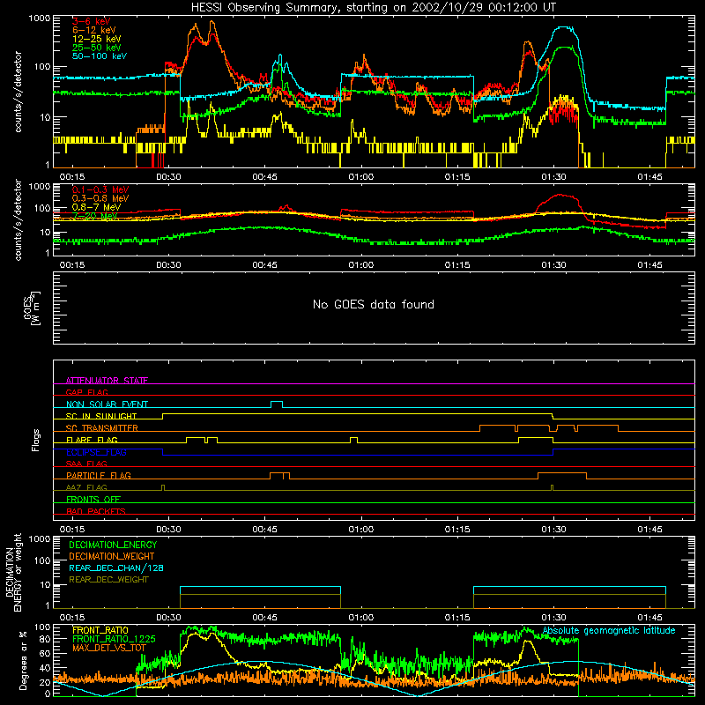Image resolution: width=705 pixels, height=705 pixels.
Task: Click the NON_SOLAR_EVENT raised pulse on the flag line
Action: pos(277,404)
